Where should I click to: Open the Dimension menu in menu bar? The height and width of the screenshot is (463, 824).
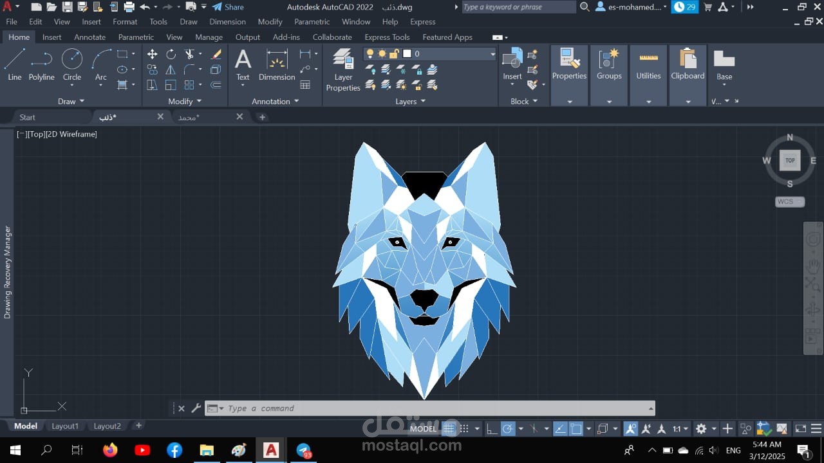click(x=227, y=22)
